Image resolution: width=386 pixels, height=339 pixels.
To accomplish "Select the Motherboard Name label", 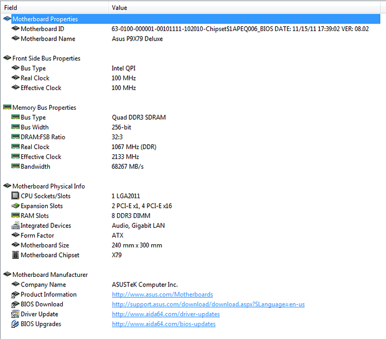I will click(x=48, y=39).
